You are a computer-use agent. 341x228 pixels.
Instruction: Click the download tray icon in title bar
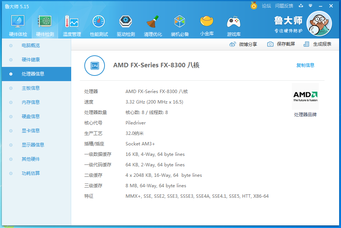coord(301,6)
